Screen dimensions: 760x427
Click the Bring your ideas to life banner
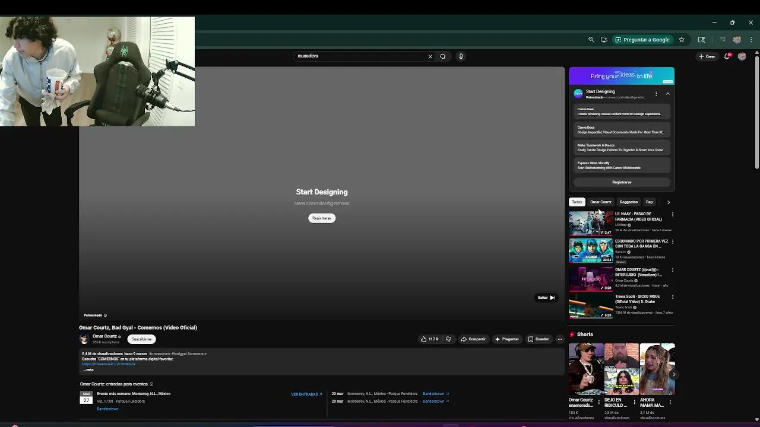click(622, 76)
